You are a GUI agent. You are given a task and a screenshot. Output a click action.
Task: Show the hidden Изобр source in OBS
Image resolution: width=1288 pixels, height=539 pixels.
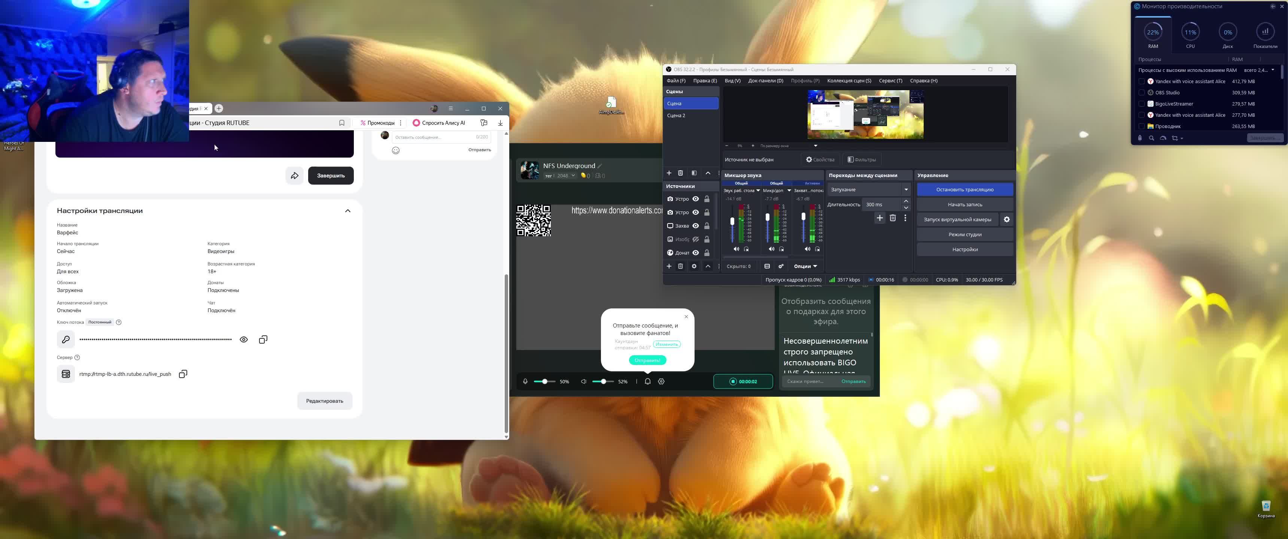696,240
